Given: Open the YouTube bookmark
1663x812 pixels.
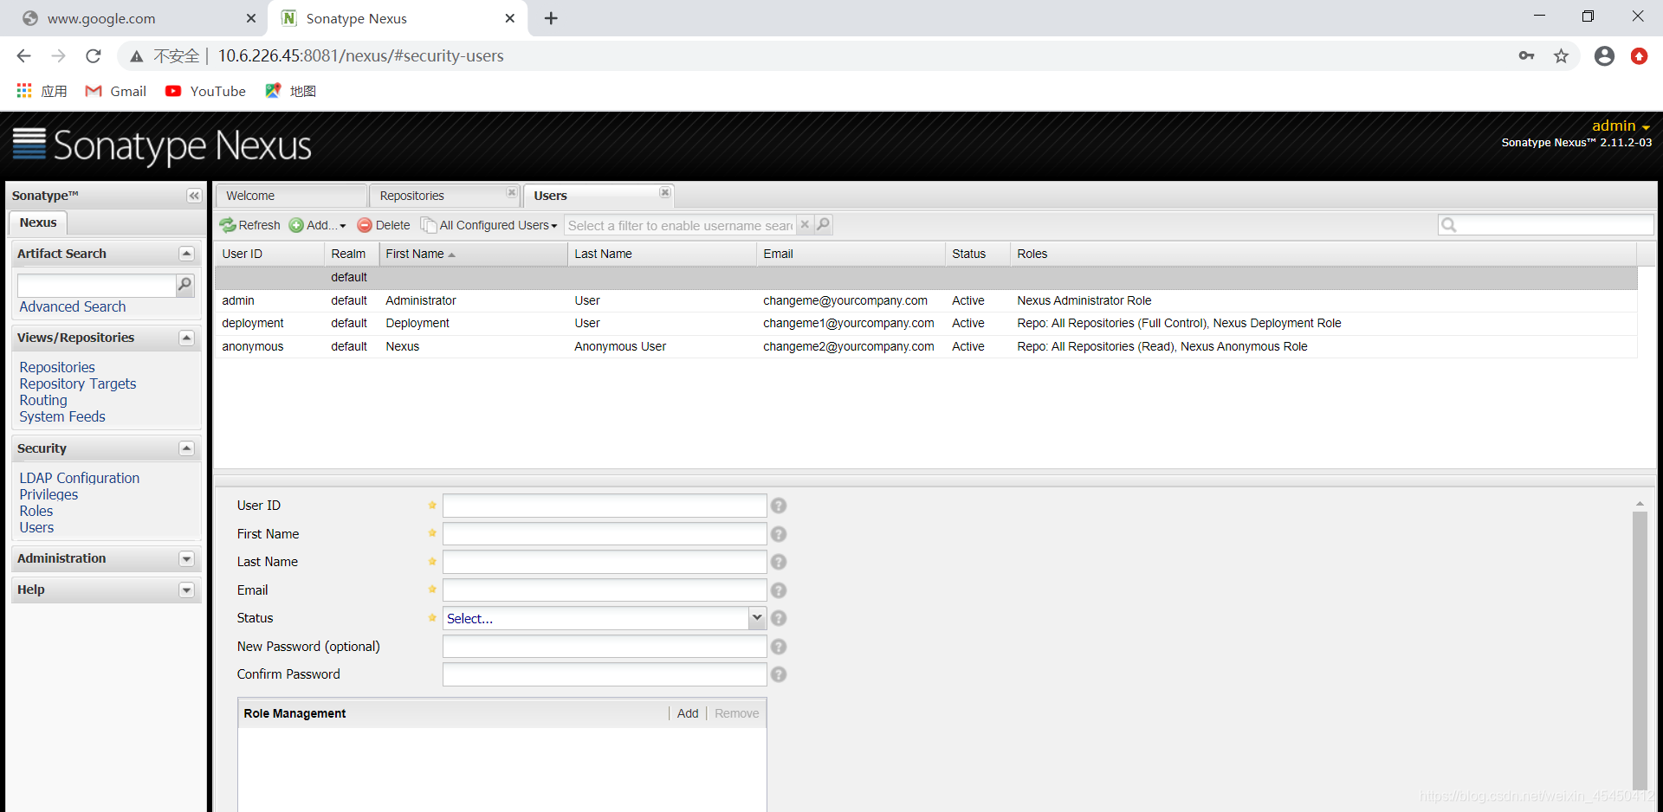Looking at the screenshot, I should point(205,91).
